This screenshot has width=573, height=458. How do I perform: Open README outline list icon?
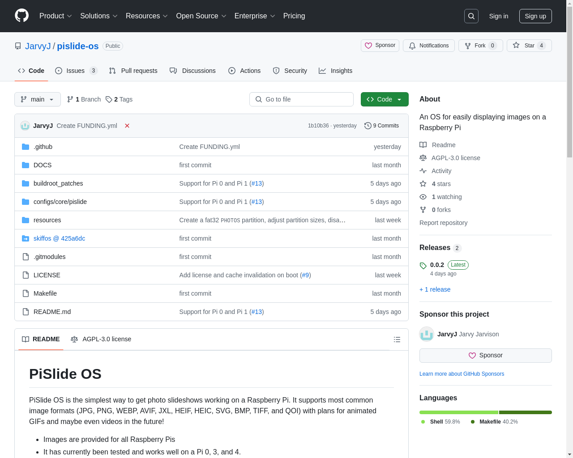(x=397, y=339)
